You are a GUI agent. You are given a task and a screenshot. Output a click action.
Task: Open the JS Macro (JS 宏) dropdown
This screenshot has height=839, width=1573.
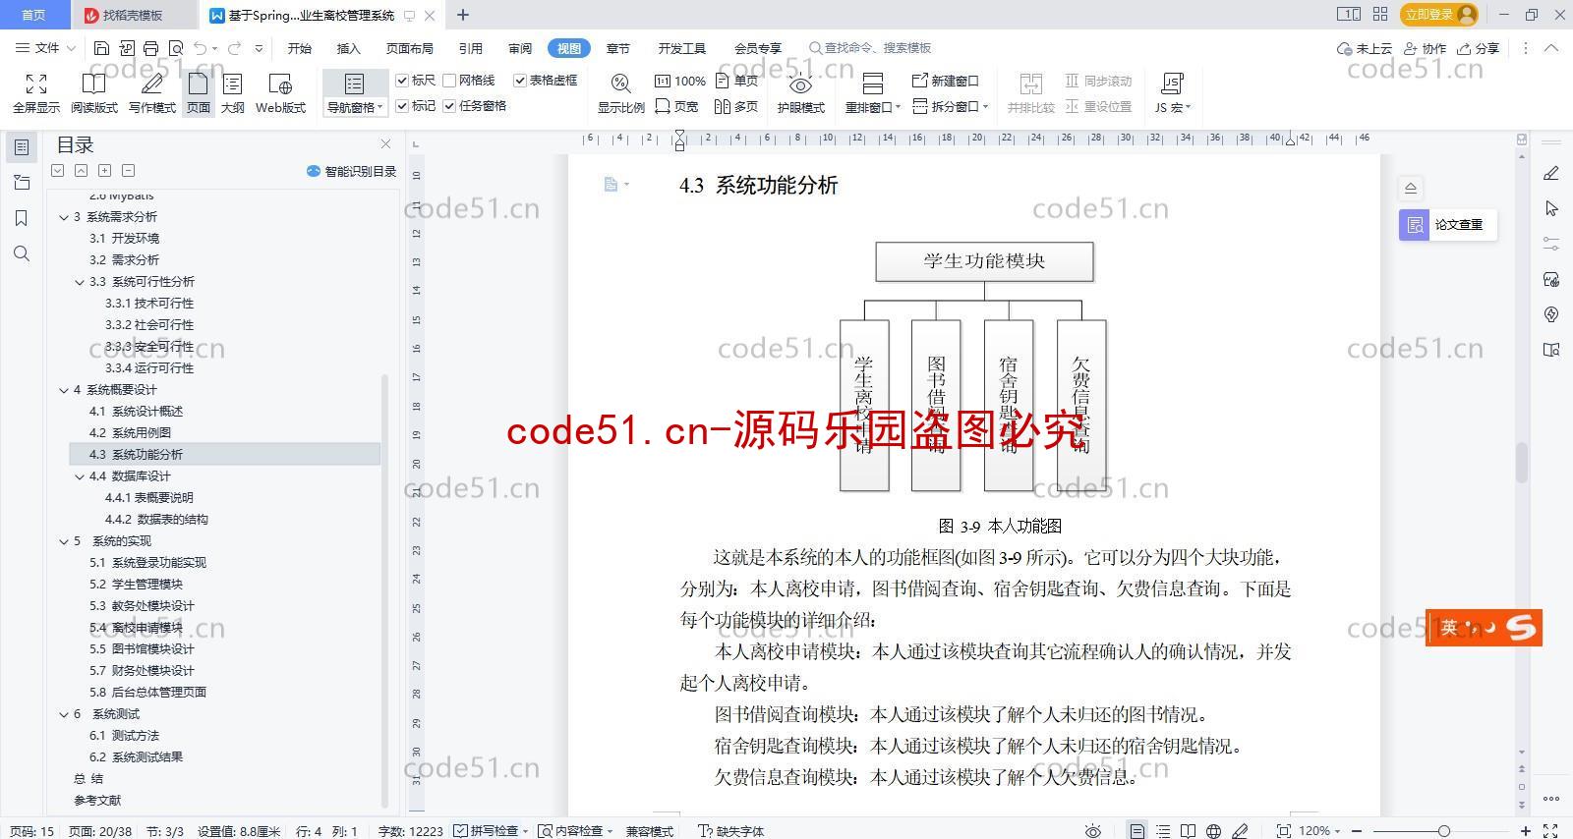(1172, 107)
